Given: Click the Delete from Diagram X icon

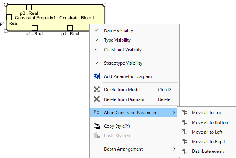Looking at the screenshot, I should click(x=97, y=99).
